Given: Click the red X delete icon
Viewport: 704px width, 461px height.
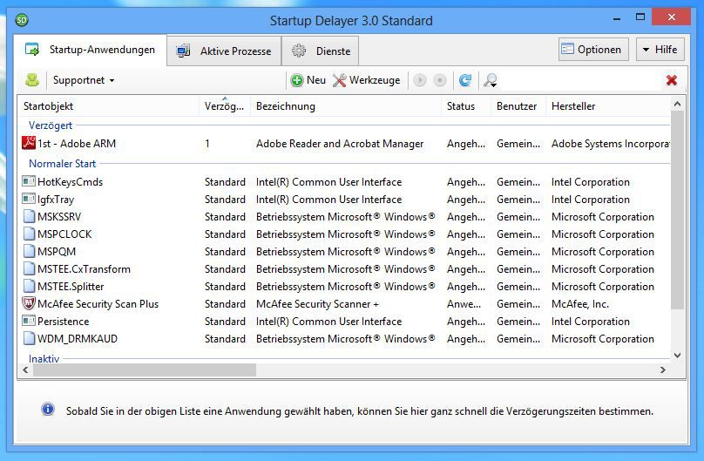Looking at the screenshot, I should tap(672, 80).
